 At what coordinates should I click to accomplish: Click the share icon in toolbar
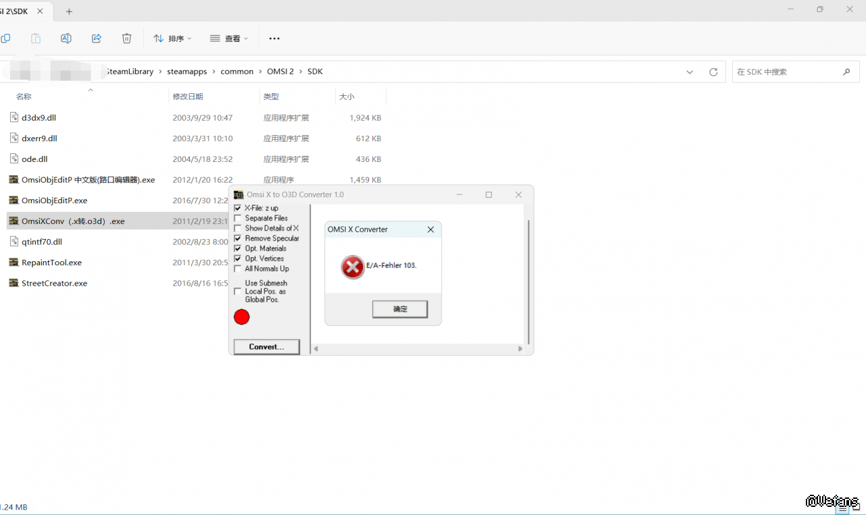(x=96, y=38)
